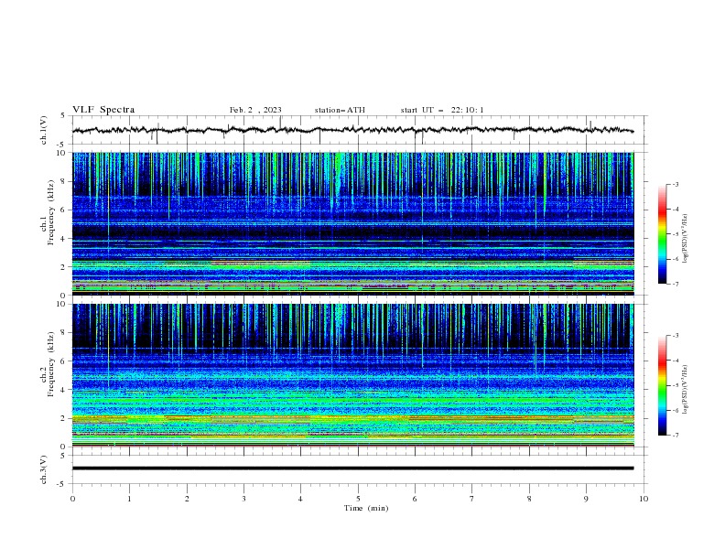Screen dimensions: 725x560
Task: Click inside the ch.2 spectrogram panel
Action: (352, 375)
